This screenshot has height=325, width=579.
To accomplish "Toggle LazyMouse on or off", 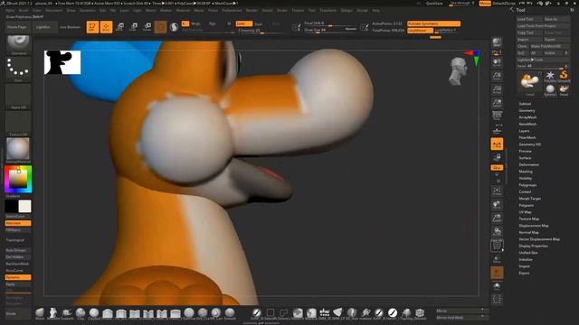I will click(x=420, y=31).
